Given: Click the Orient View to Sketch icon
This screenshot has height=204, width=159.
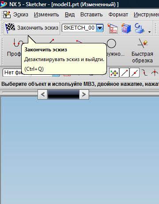Looking at the screenshot, I should tap(113, 28).
